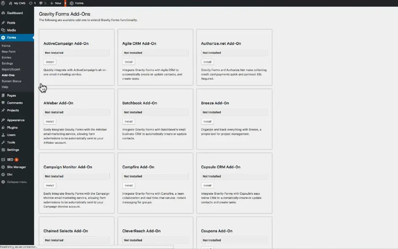Collapse the admin sidebar menu

[16, 182]
